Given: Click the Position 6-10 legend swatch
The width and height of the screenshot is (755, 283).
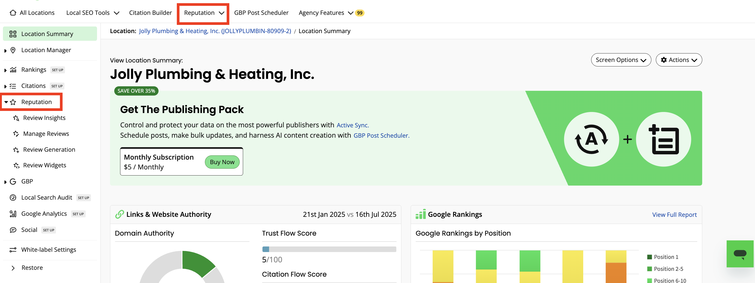Looking at the screenshot, I should tap(649, 280).
